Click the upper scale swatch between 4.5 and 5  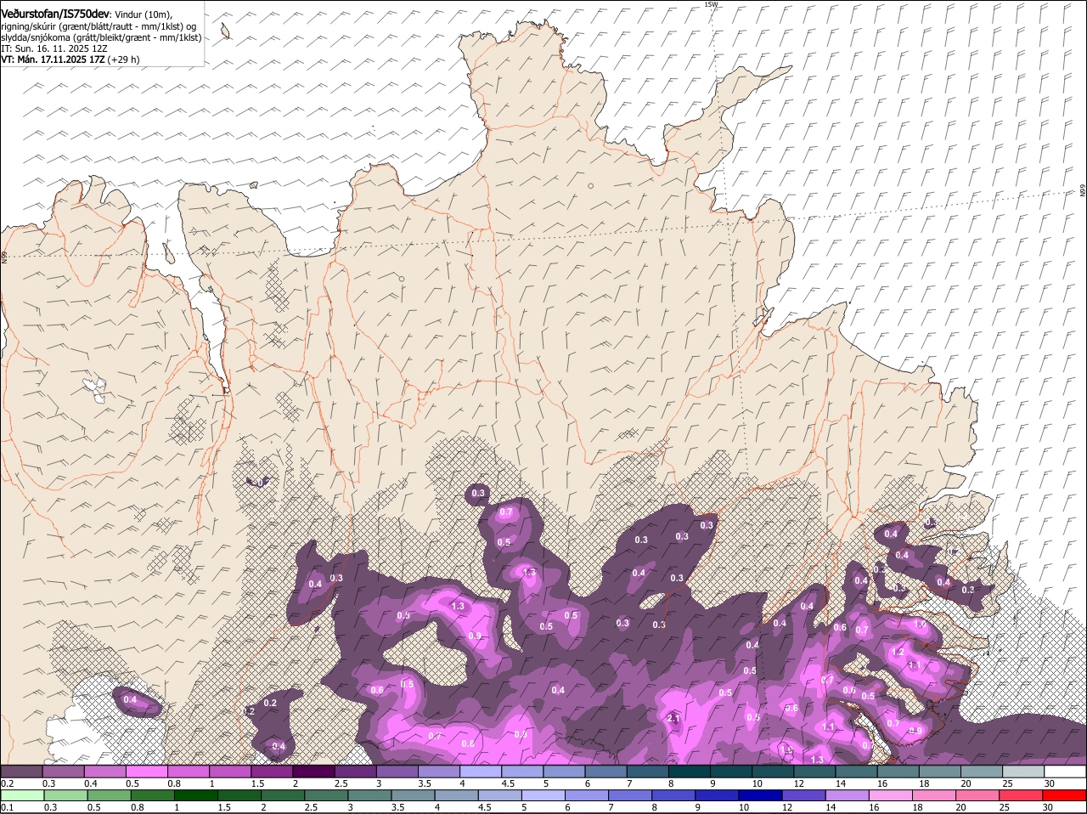point(522,772)
